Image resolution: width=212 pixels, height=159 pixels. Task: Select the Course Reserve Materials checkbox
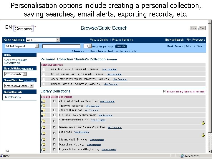54,121
